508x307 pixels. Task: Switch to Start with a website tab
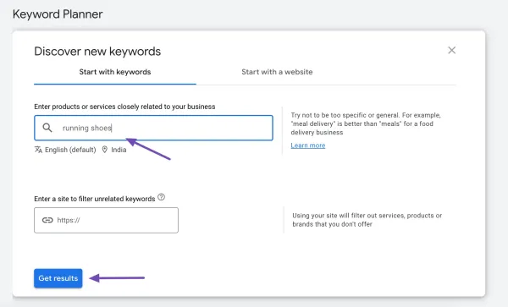click(277, 72)
